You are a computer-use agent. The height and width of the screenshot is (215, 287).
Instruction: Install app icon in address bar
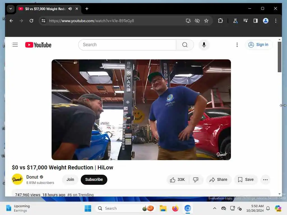coord(188,21)
